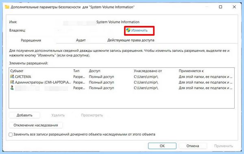
Task: Select the Разрешения tab
Action: point(31,40)
